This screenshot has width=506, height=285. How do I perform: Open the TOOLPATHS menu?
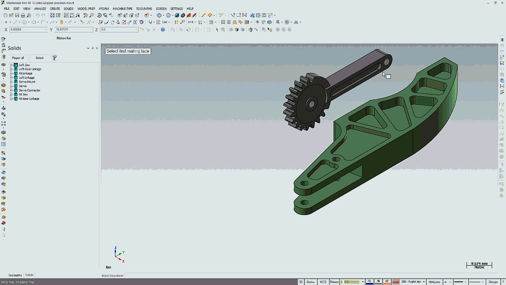click(x=144, y=9)
